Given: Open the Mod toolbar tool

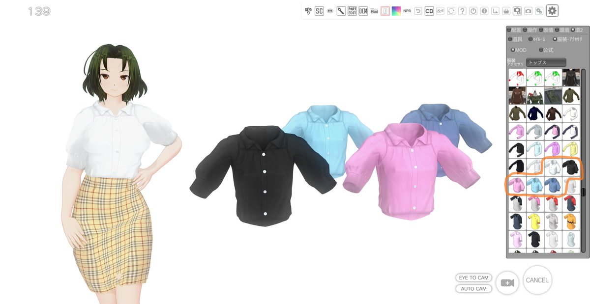Looking at the screenshot, I should [374, 10].
